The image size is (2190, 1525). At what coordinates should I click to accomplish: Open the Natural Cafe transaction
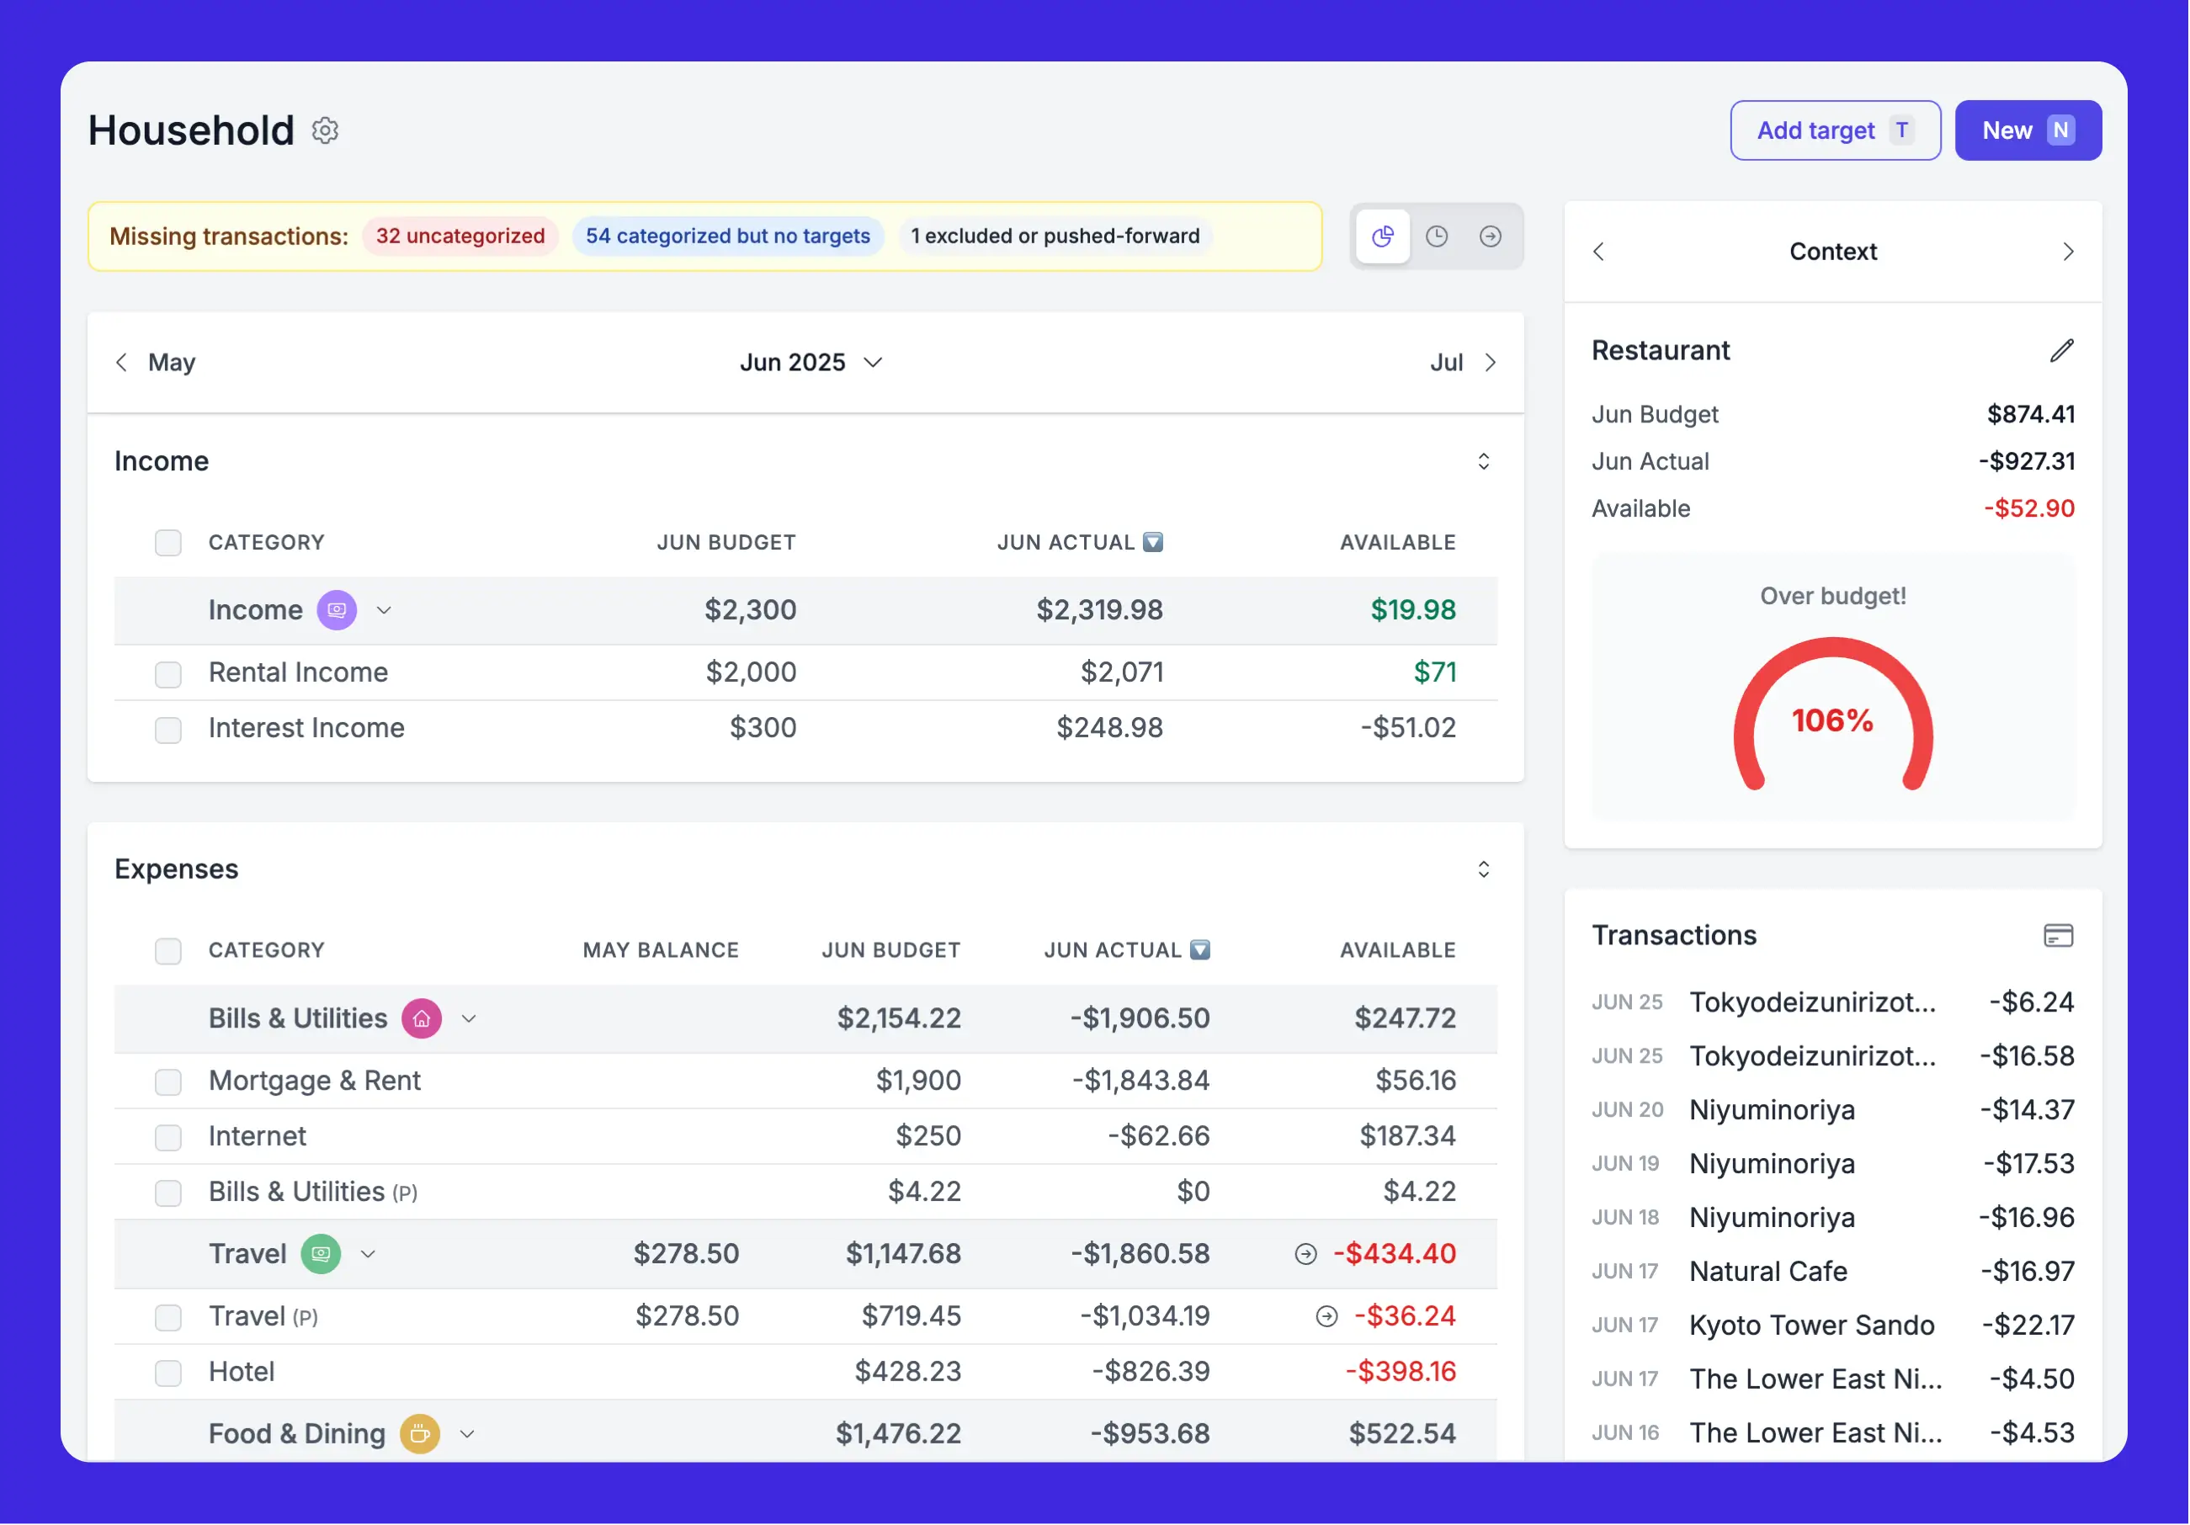pos(1767,1272)
